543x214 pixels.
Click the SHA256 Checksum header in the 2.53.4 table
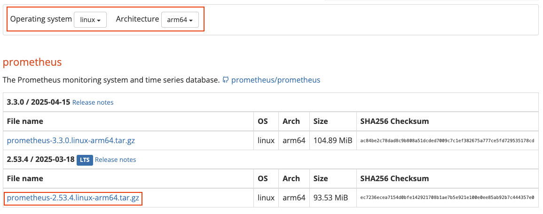click(x=394, y=178)
